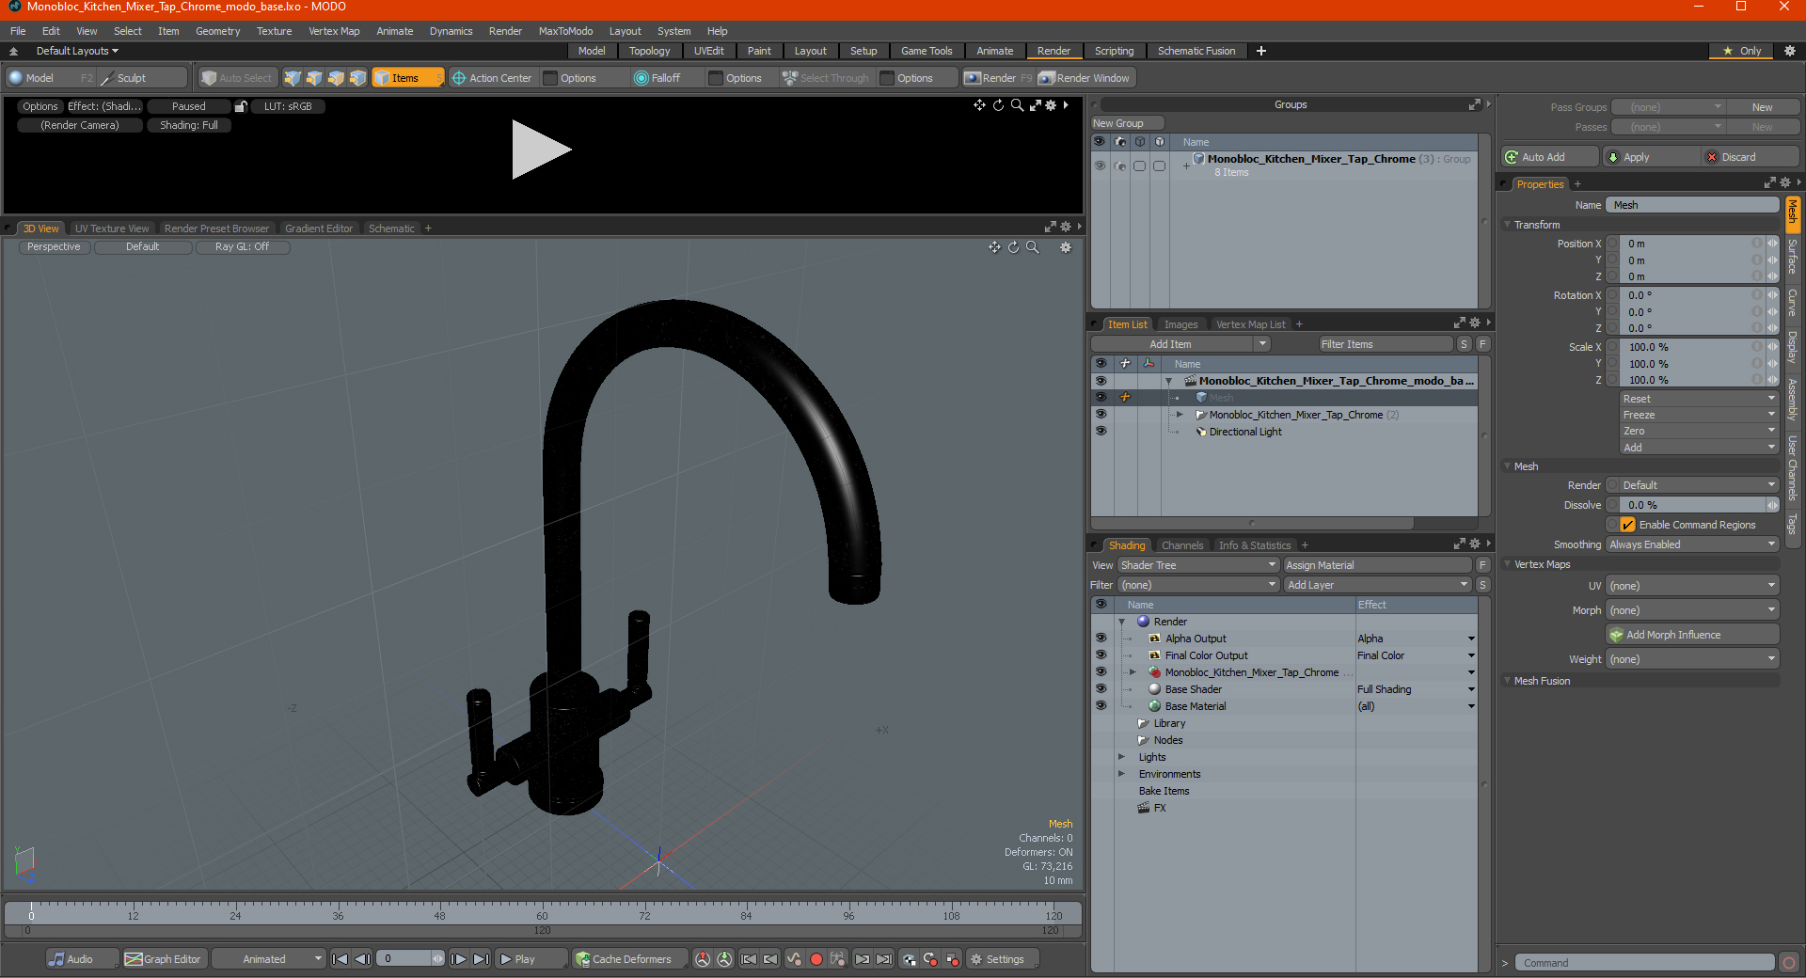
Task: Switch to the UVEdit layout tab
Action: point(708,51)
